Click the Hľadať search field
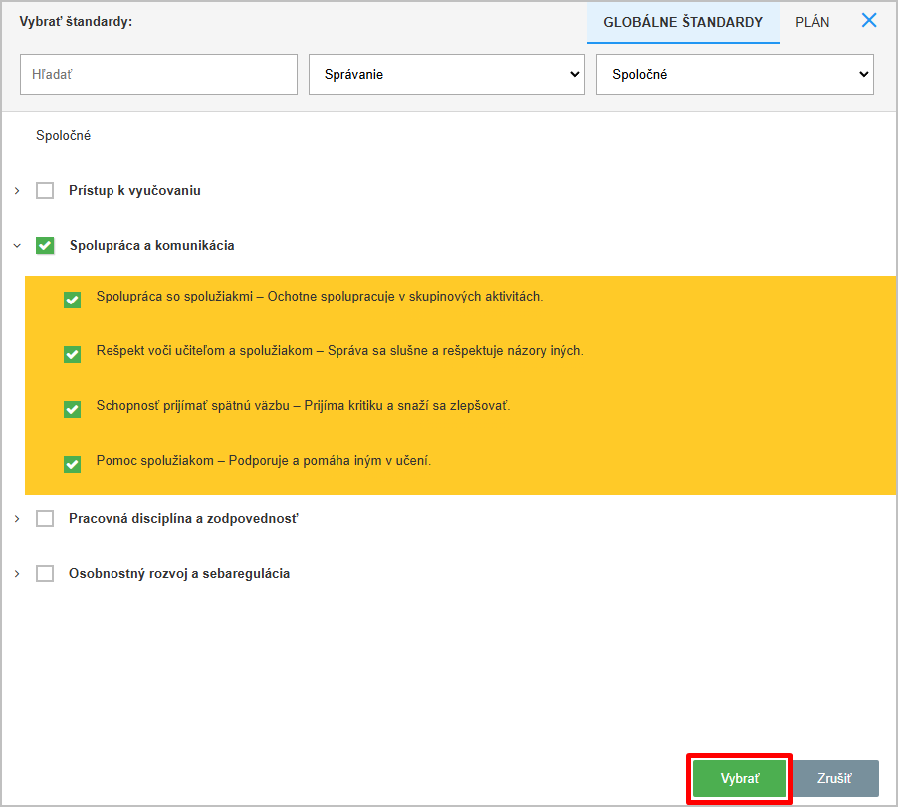Viewport: 898px width, 807px height. 158,75
